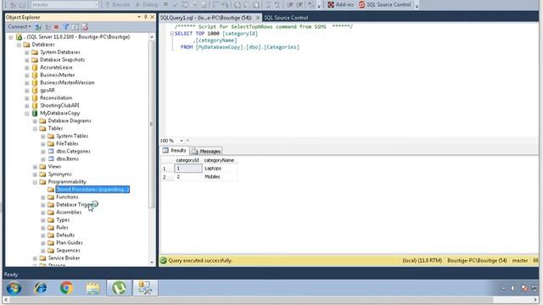
Task: Collapse the SQL Server root node
Action: coord(11,37)
